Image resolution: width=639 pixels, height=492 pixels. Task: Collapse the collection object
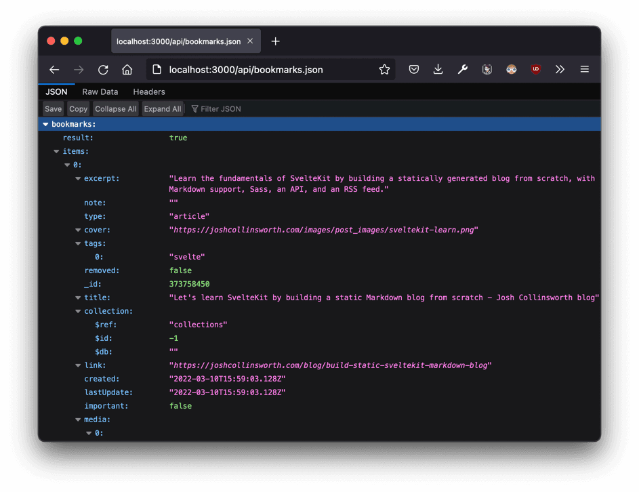(78, 312)
